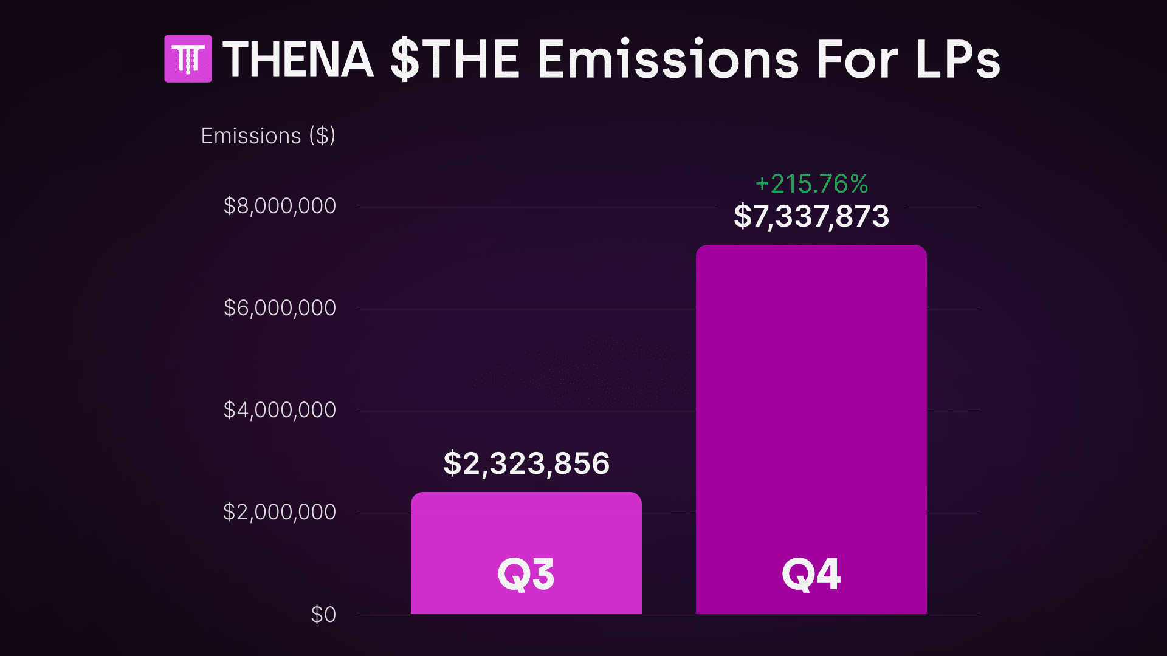Click the white Q4 text inside bar

[x=811, y=574]
